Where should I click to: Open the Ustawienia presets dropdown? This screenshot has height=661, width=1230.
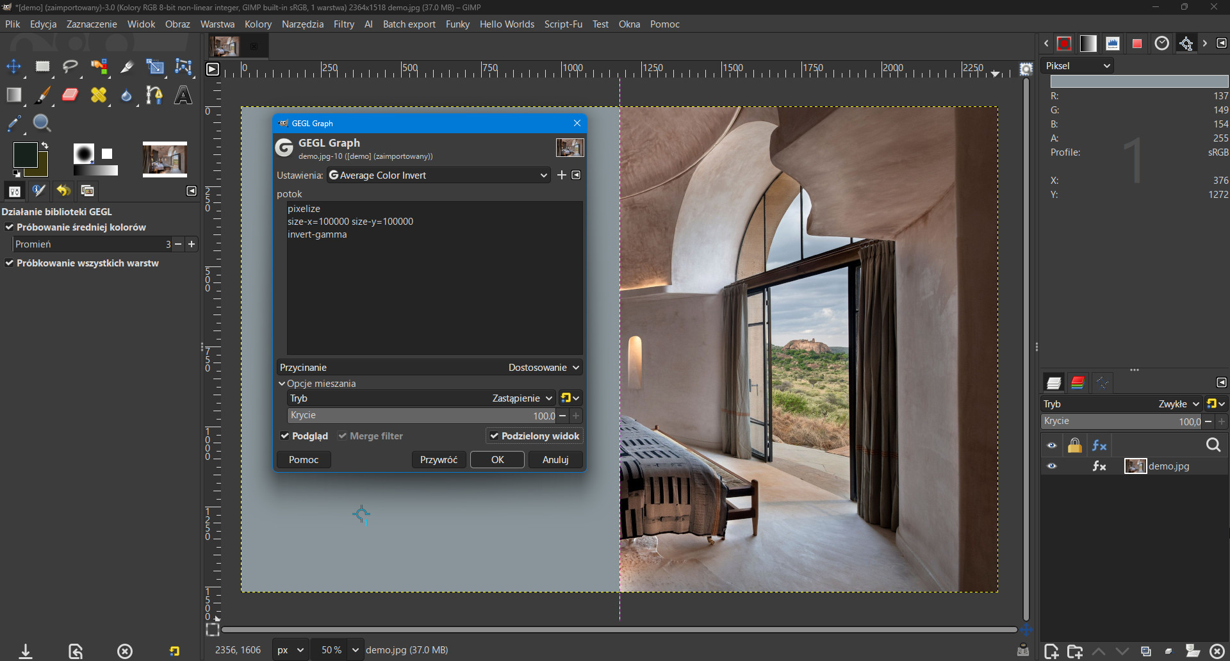438,175
